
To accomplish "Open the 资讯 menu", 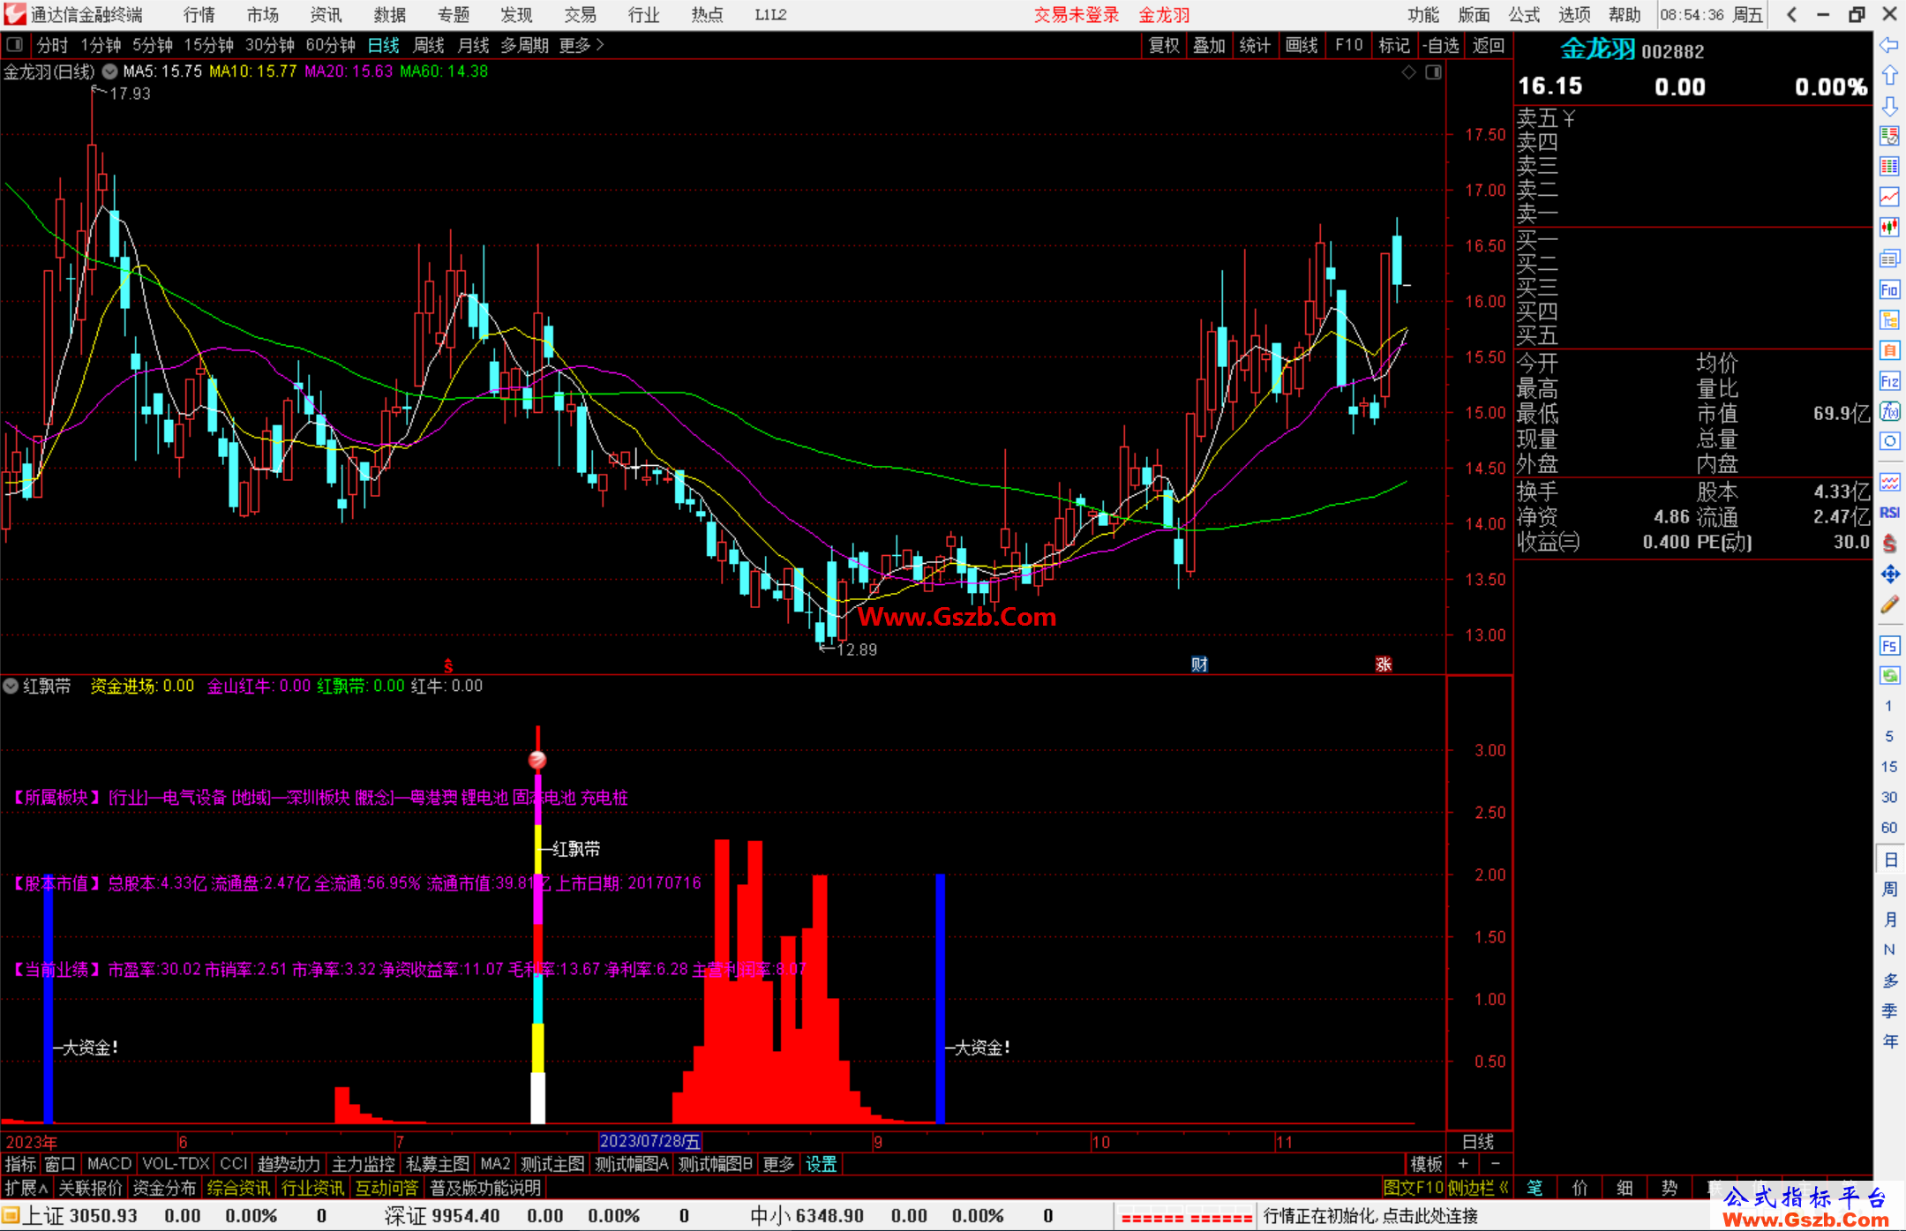I will point(326,14).
